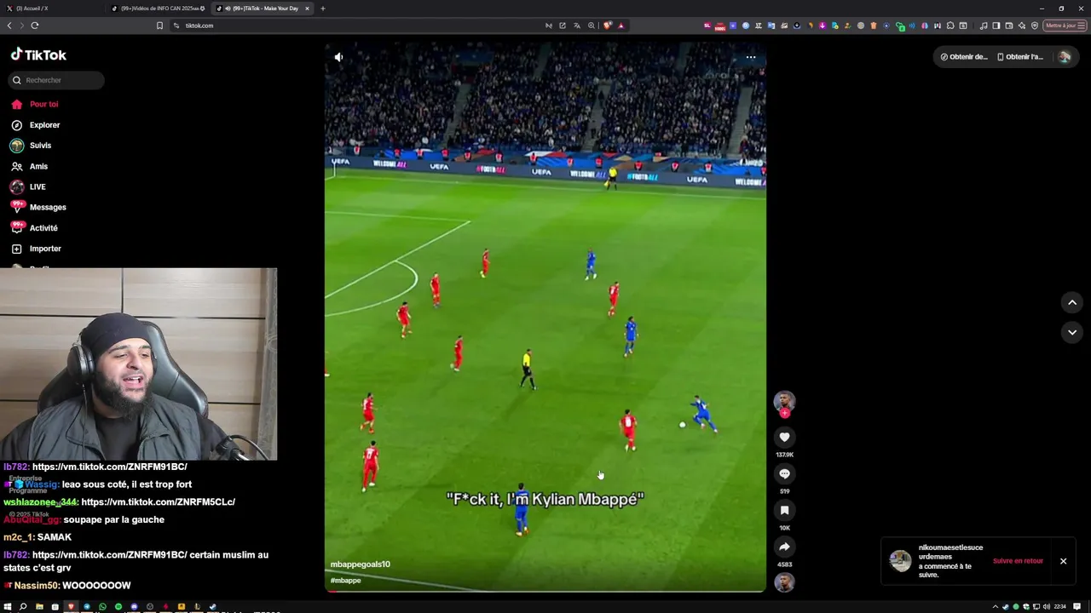Open the zoom magnifier in the address bar
This screenshot has width=1091, height=613.
tap(592, 26)
